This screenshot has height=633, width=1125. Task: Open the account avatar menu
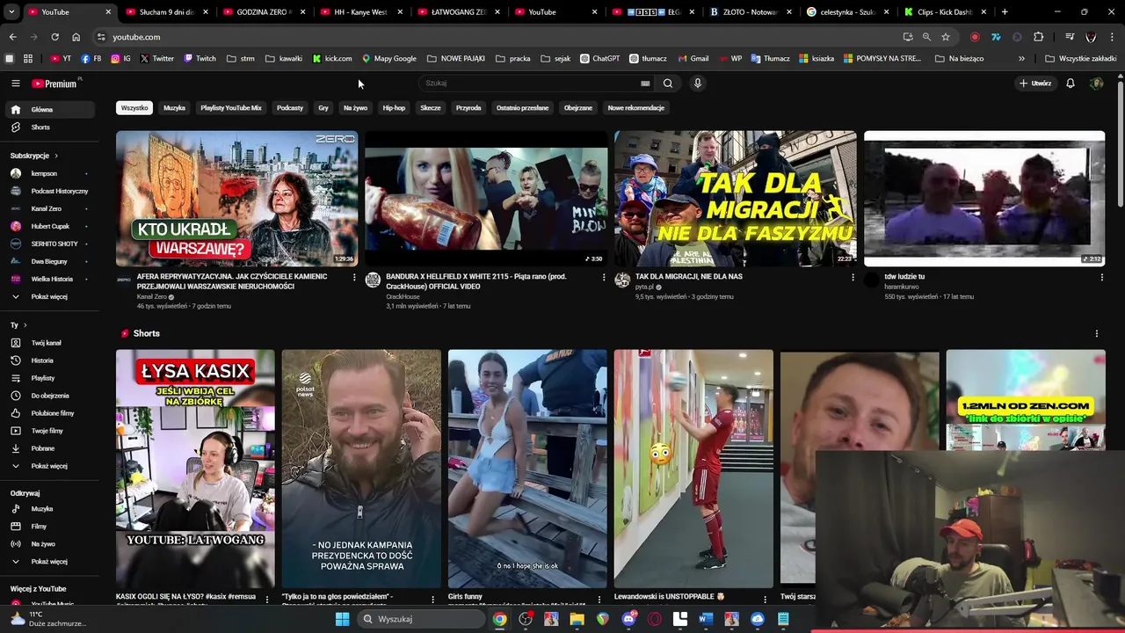(x=1096, y=84)
